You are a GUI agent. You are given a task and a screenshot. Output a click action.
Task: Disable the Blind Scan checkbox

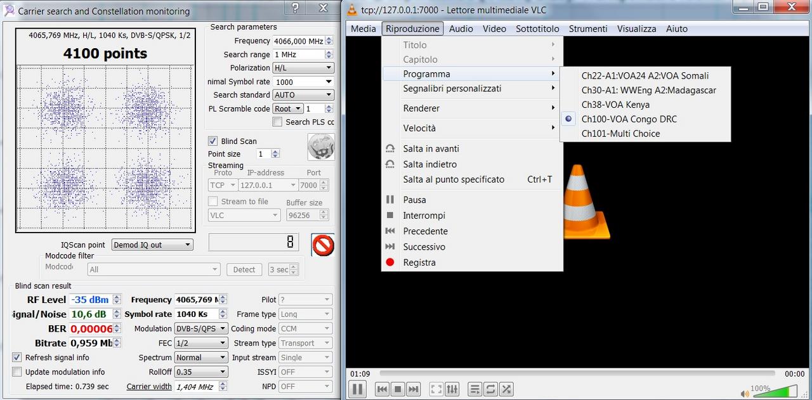coord(213,141)
